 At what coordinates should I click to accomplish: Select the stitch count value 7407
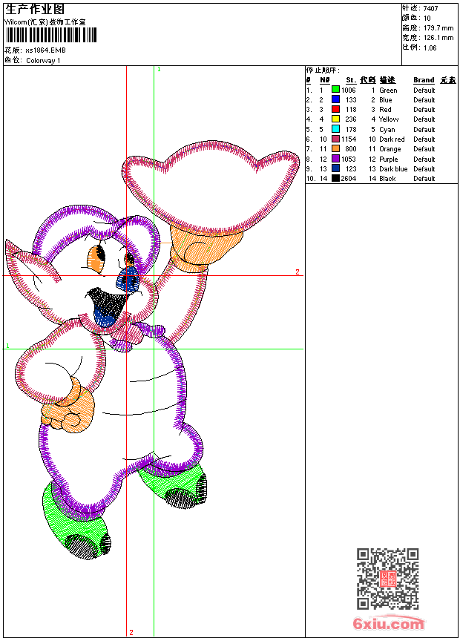(430, 9)
